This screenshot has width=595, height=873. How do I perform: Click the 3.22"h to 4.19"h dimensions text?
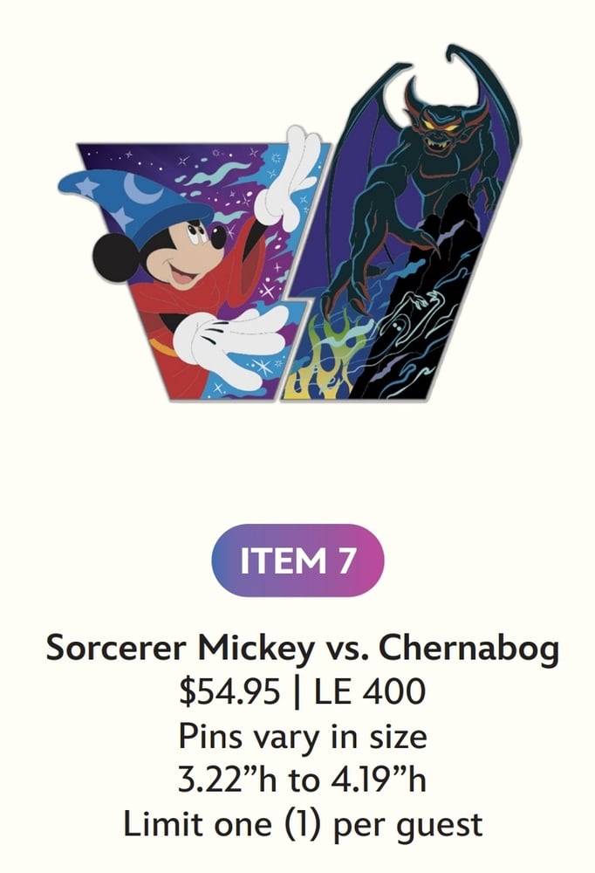[x=302, y=780]
